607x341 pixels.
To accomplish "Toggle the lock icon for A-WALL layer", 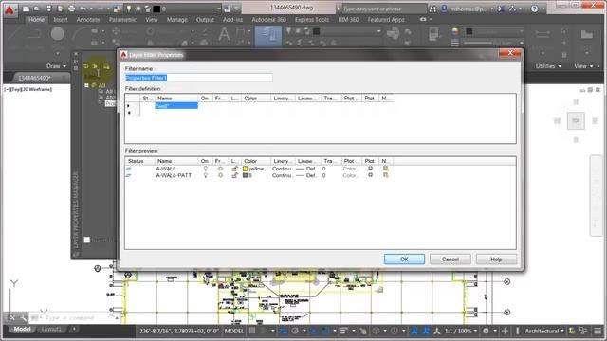I will tap(234, 169).
